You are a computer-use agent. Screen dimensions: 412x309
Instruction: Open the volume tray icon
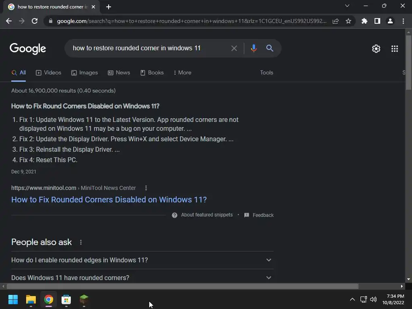[x=373, y=299]
